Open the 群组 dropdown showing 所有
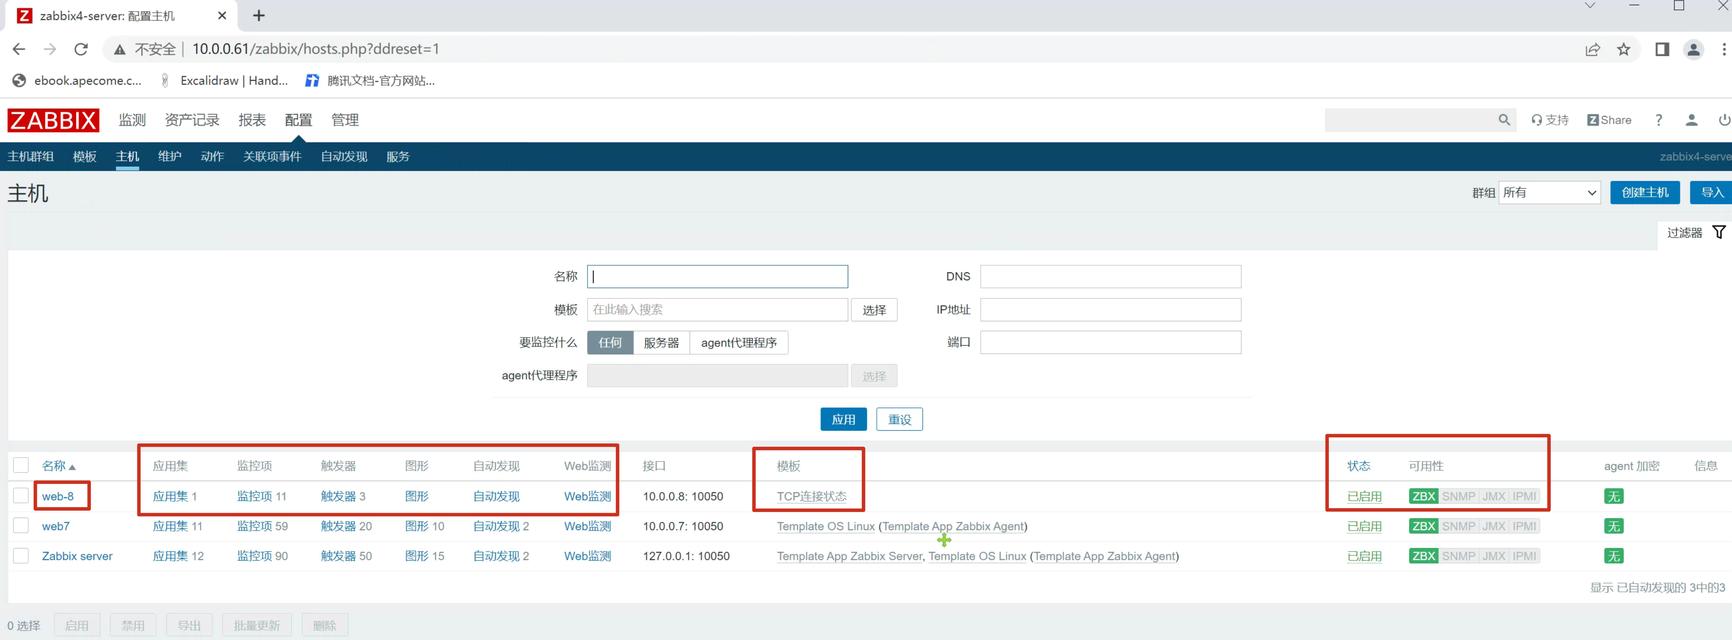 (x=1549, y=193)
